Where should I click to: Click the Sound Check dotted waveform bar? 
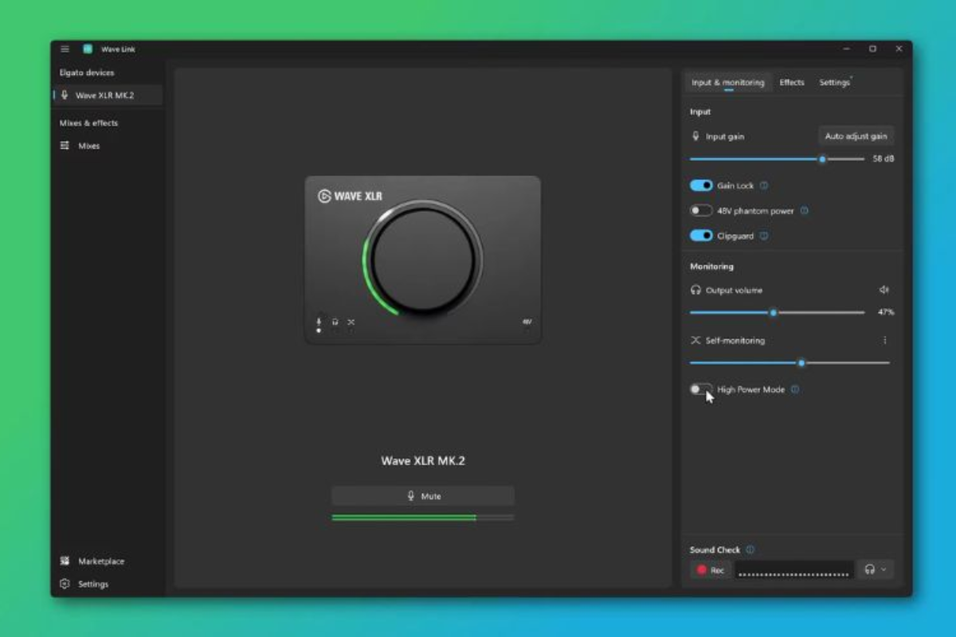794,569
